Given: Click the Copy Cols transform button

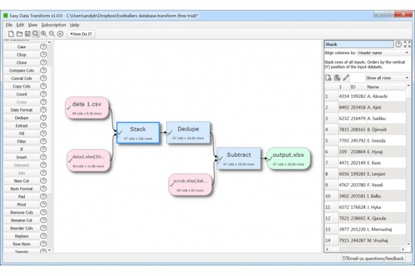Looking at the screenshot, I should tap(22, 86).
